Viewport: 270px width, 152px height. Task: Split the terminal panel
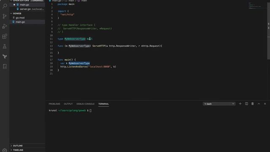click(246, 104)
